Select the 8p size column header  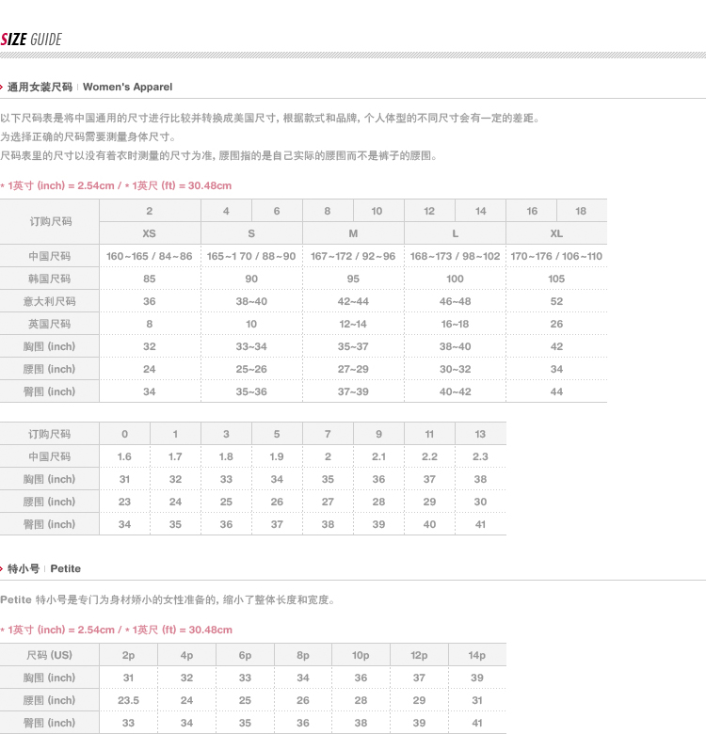[303, 655]
